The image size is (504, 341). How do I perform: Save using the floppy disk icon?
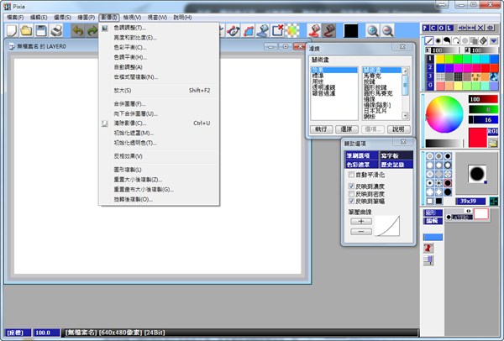point(41,31)
